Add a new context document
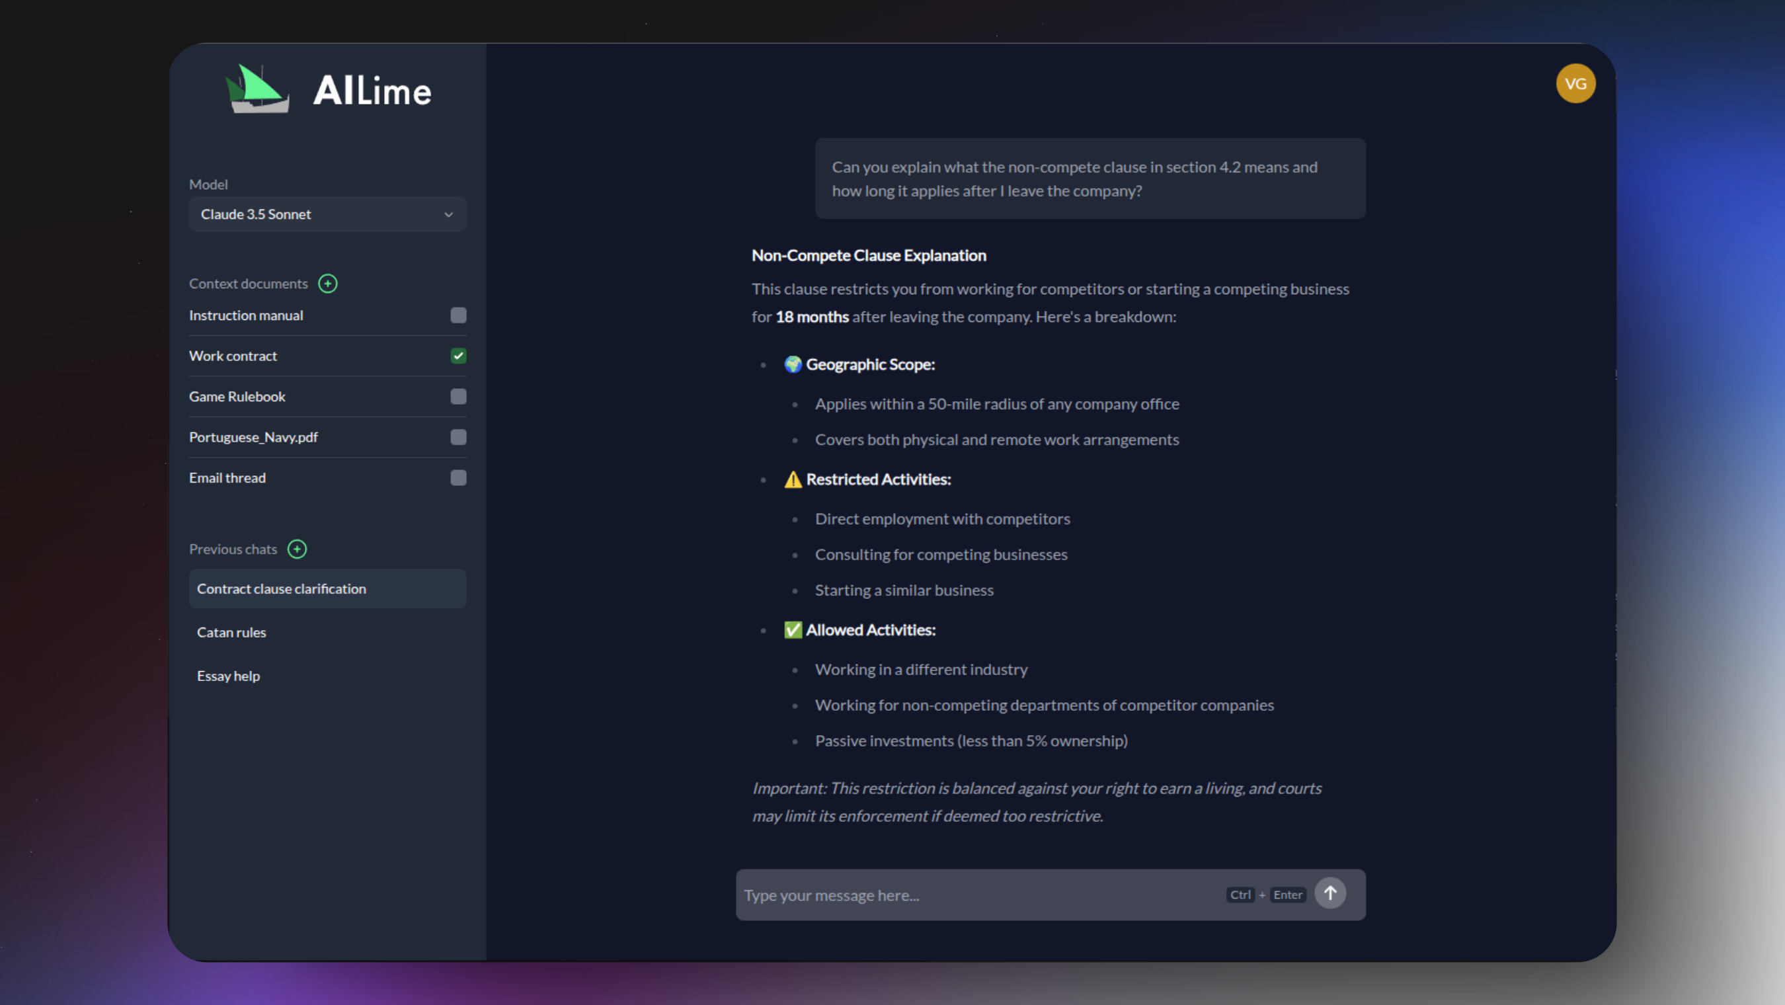 (328, 284)
